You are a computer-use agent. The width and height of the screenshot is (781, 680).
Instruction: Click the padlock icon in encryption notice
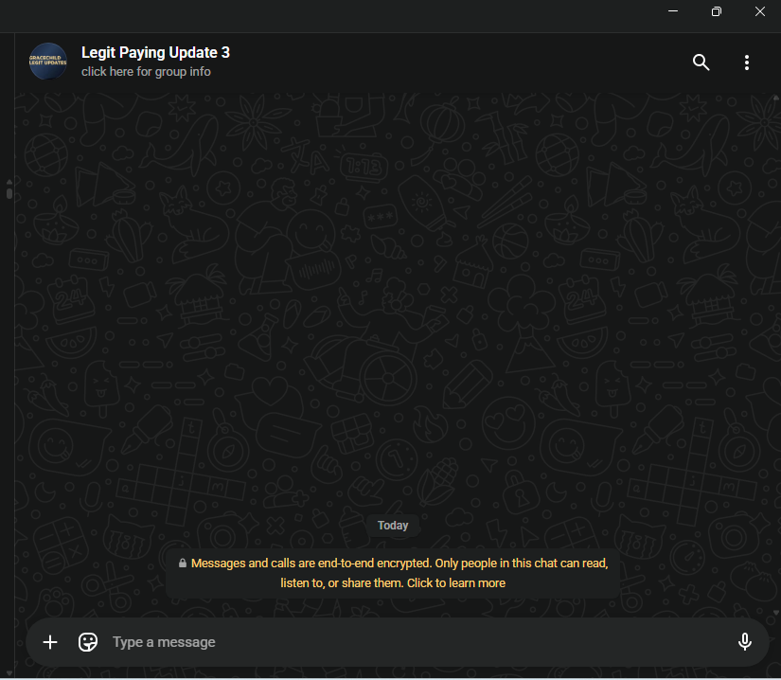(x=182, y=564)
